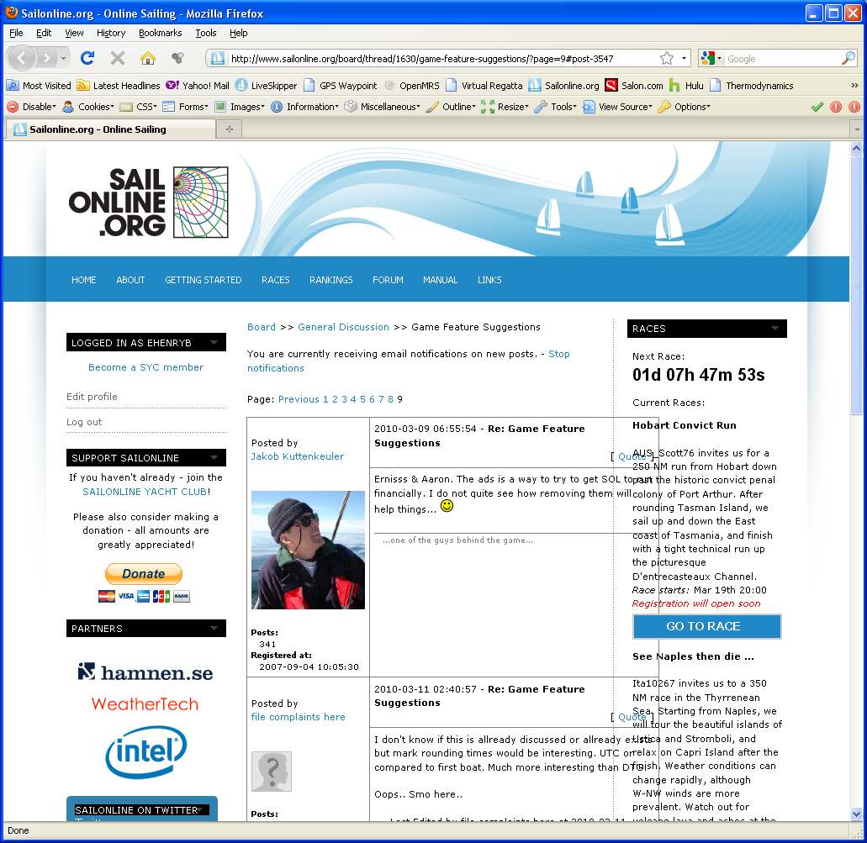Open the File menu

click(x=16, y=33)
